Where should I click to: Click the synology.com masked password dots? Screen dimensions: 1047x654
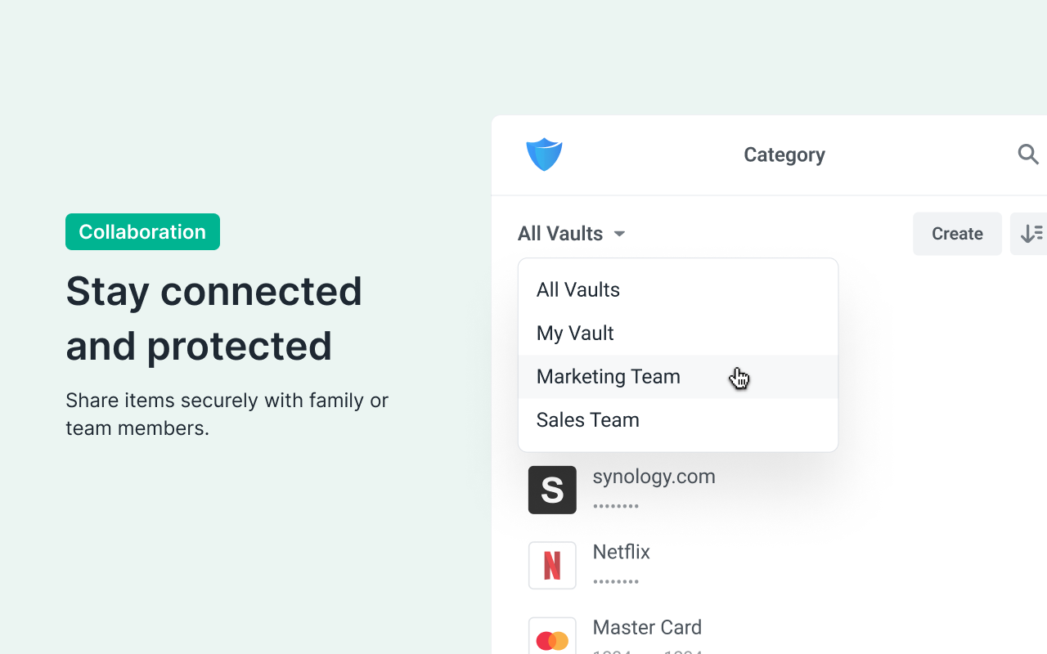click(616, 506)
